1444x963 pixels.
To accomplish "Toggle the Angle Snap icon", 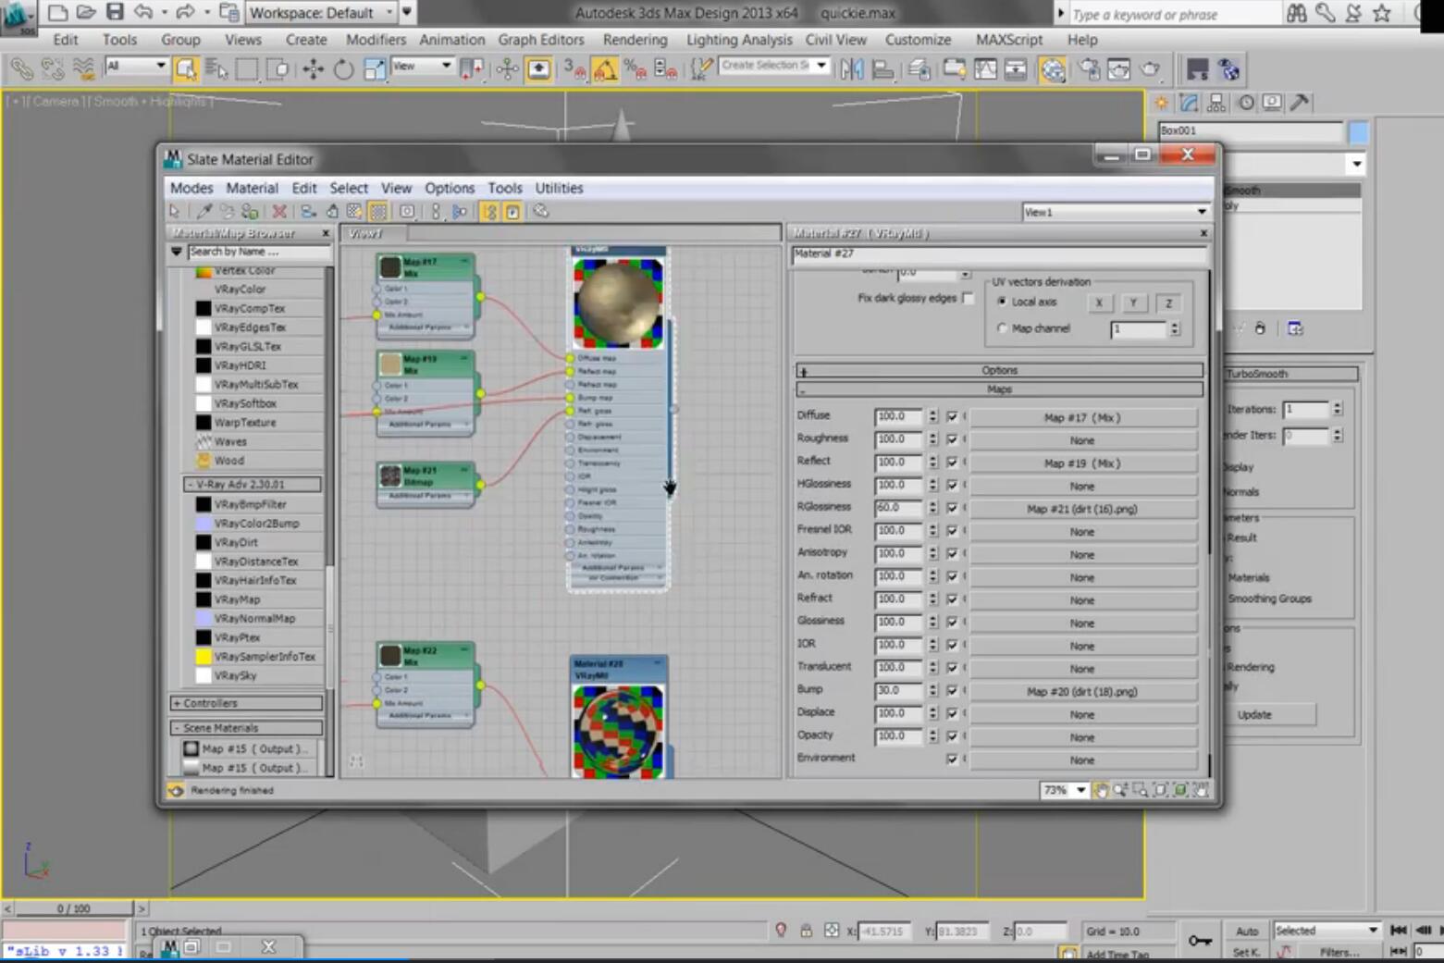I will tap(605, 69).
